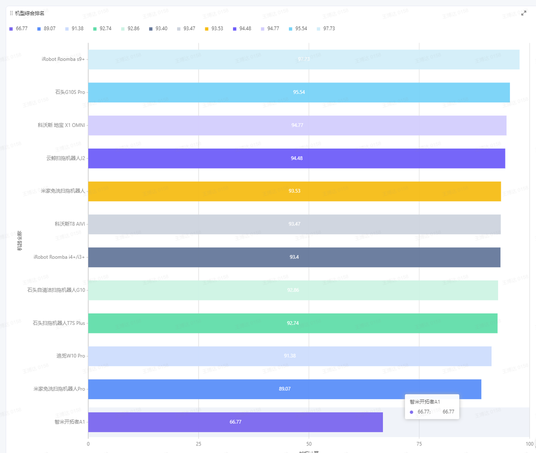Viewport: 536px width, 453px height.
Task: Select the iRobot Roomba i4+/i3+ bar
Action: [294, 257]
